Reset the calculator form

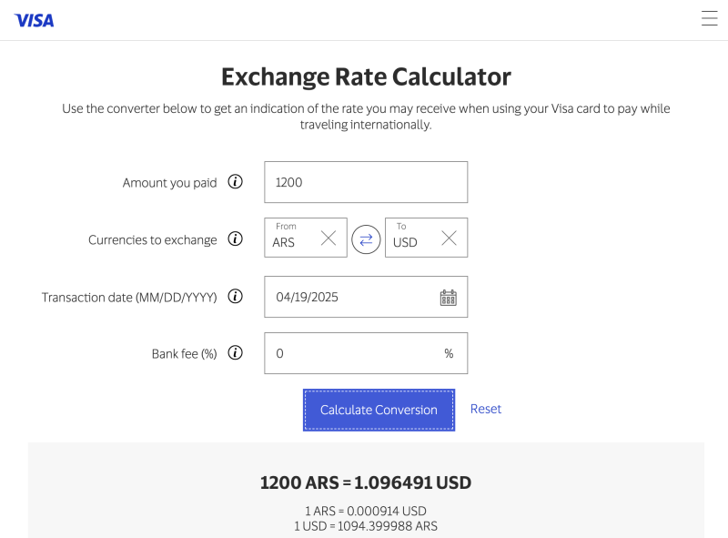486,409
